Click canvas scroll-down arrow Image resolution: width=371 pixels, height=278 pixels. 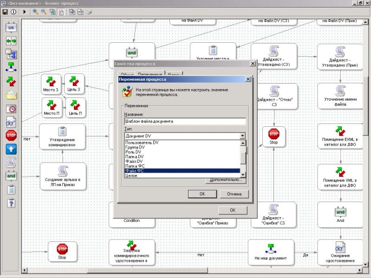click(x=365, y=264)
